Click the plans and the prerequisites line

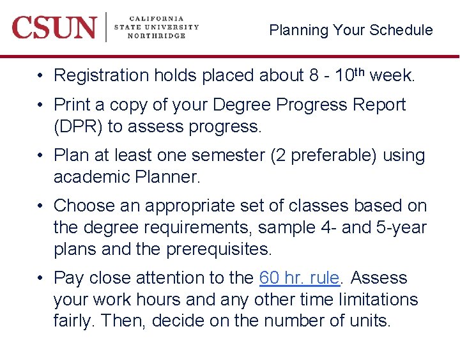163,249
